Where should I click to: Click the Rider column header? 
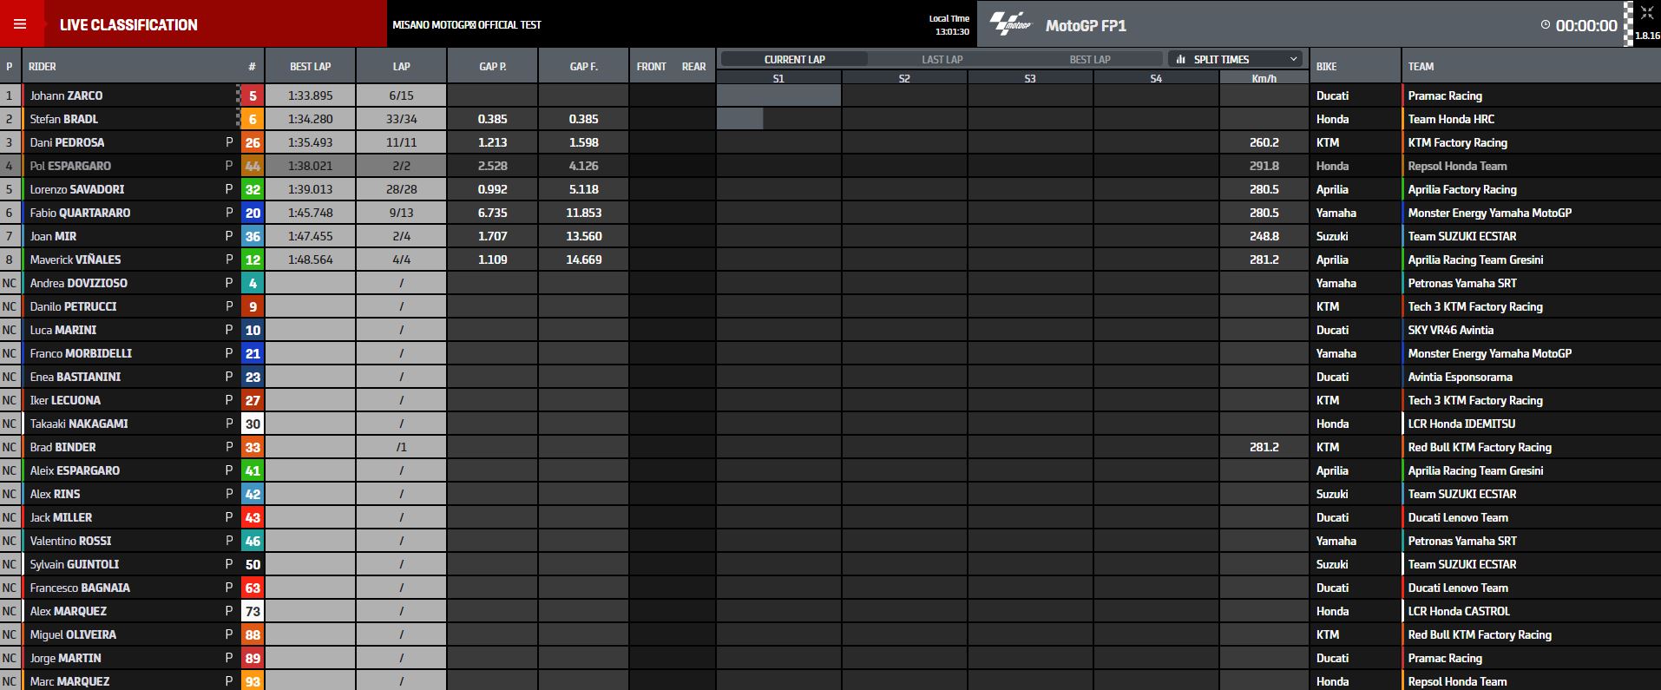pos(43,67)
